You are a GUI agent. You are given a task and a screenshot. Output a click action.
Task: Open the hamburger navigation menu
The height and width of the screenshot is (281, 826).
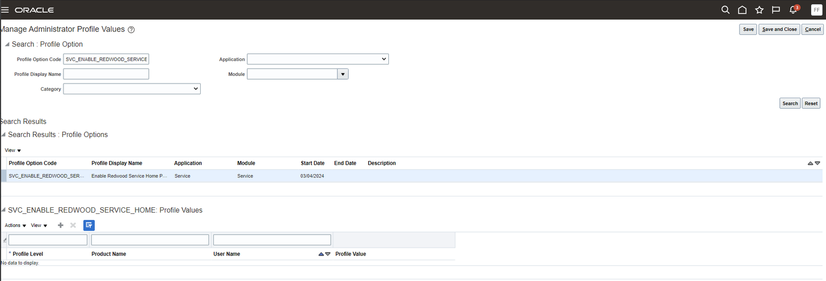click(5, 10)
